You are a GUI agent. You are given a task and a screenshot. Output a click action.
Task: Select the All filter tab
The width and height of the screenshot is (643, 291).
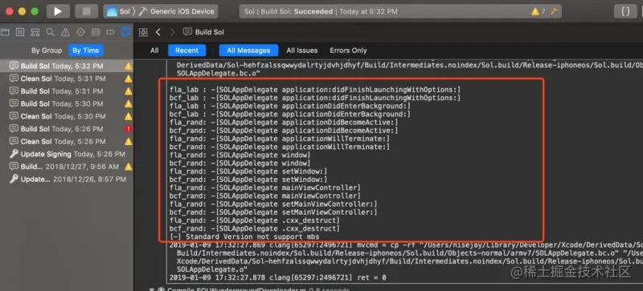(x=154, y=51)
